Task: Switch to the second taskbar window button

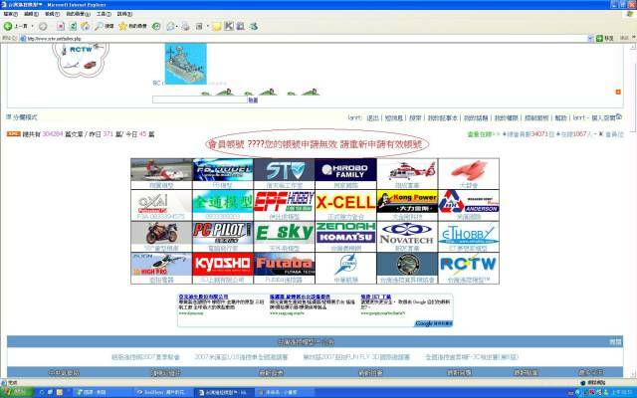Action: [x=162, y=392]
